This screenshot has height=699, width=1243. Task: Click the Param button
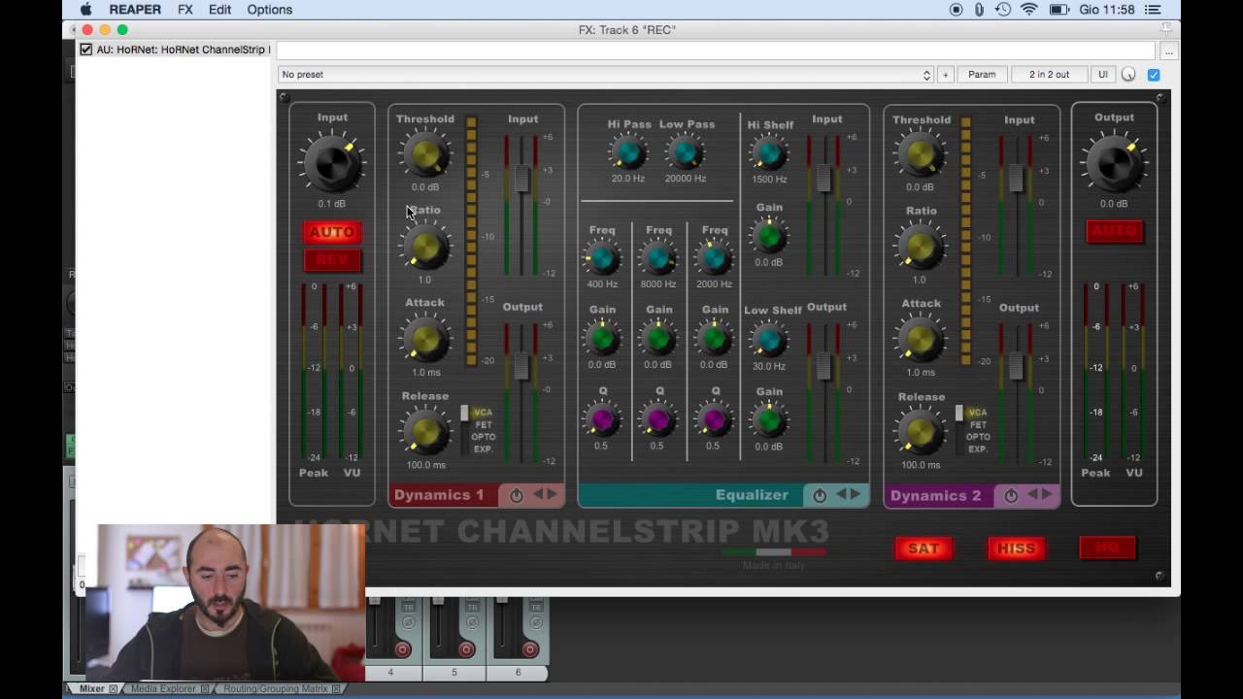point(982,75)
